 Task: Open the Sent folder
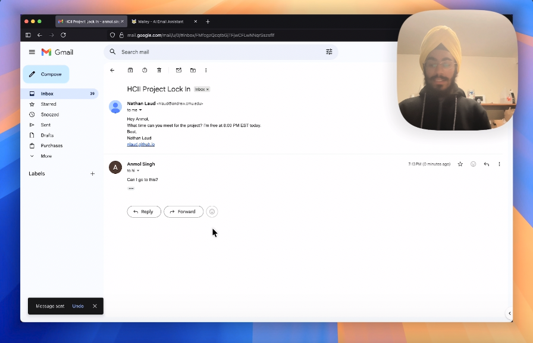[46, 125]
